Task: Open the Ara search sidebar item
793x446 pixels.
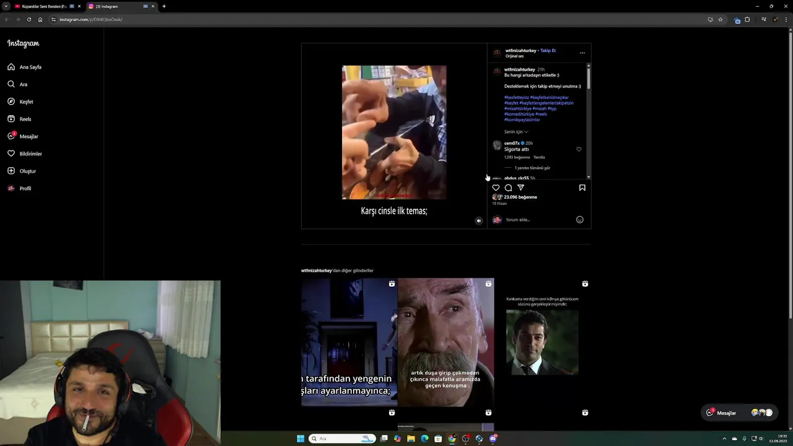Action: click(x=17, y=84)
